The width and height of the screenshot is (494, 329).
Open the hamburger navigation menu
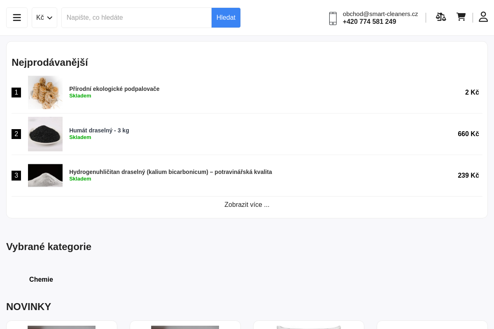tap(16, 17)
